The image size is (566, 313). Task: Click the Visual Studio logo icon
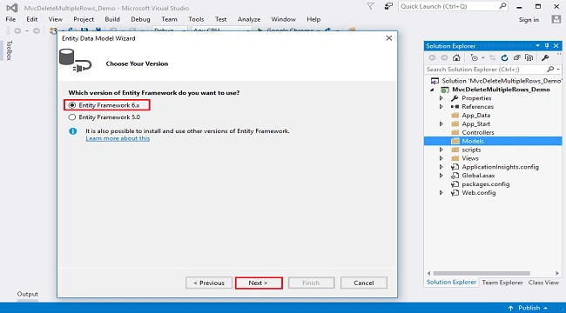tap(12, 8)
